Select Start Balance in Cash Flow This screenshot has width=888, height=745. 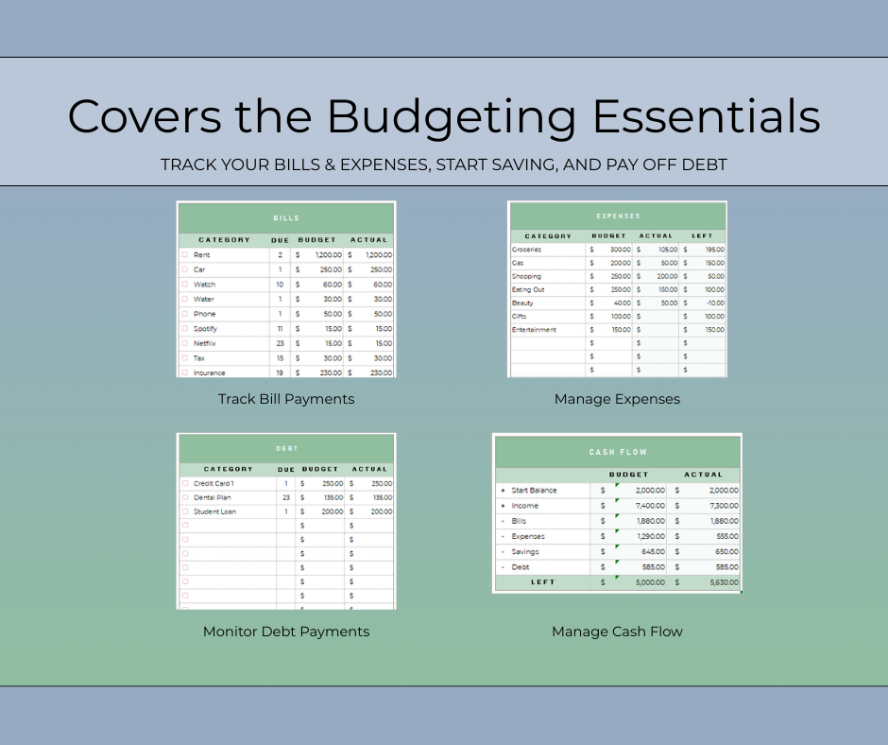(534, 490)
